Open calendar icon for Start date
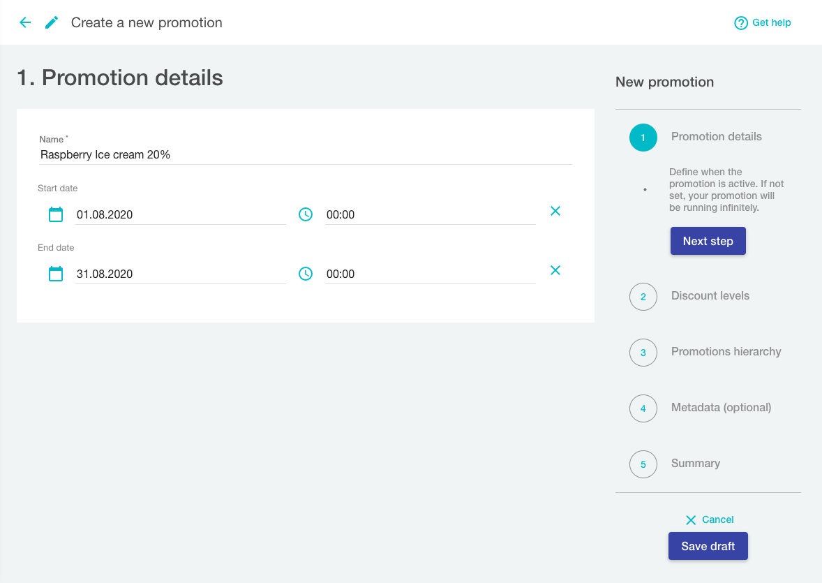The width and height of the screenshot is (822, 583). [56, 214]
